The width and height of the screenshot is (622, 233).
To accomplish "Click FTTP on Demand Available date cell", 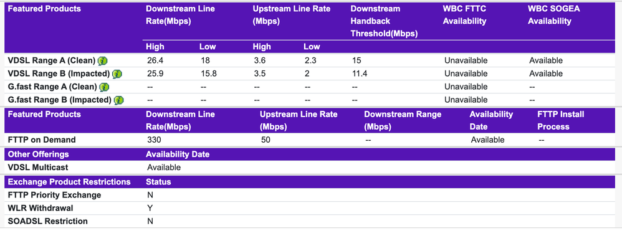I will [487, 140].
